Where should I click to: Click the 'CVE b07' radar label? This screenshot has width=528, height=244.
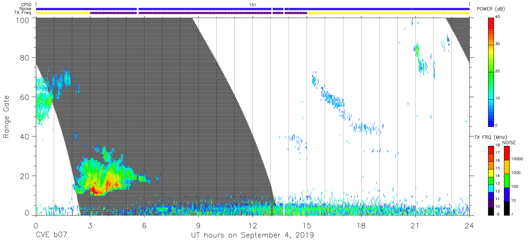tap(52, 235)
